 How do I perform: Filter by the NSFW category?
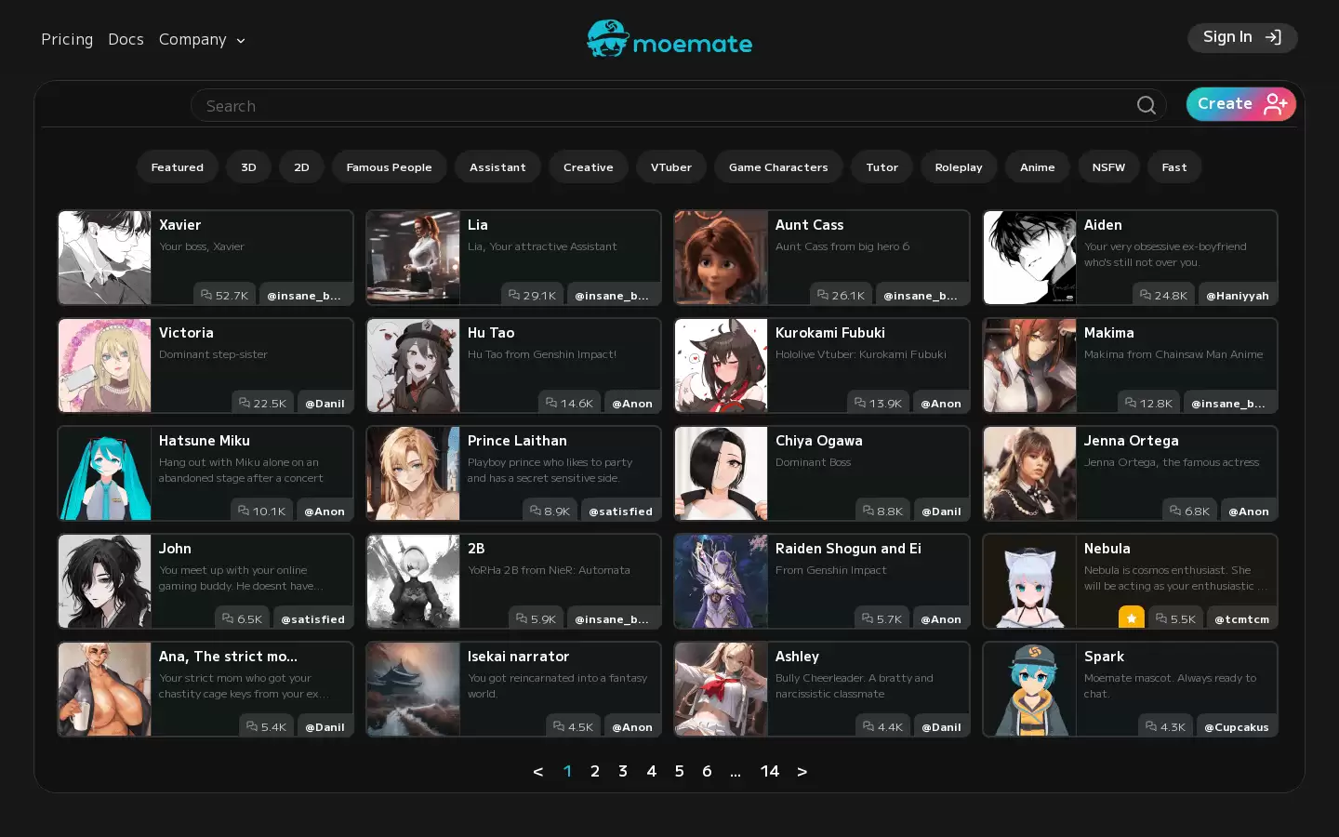[1108, 167]
